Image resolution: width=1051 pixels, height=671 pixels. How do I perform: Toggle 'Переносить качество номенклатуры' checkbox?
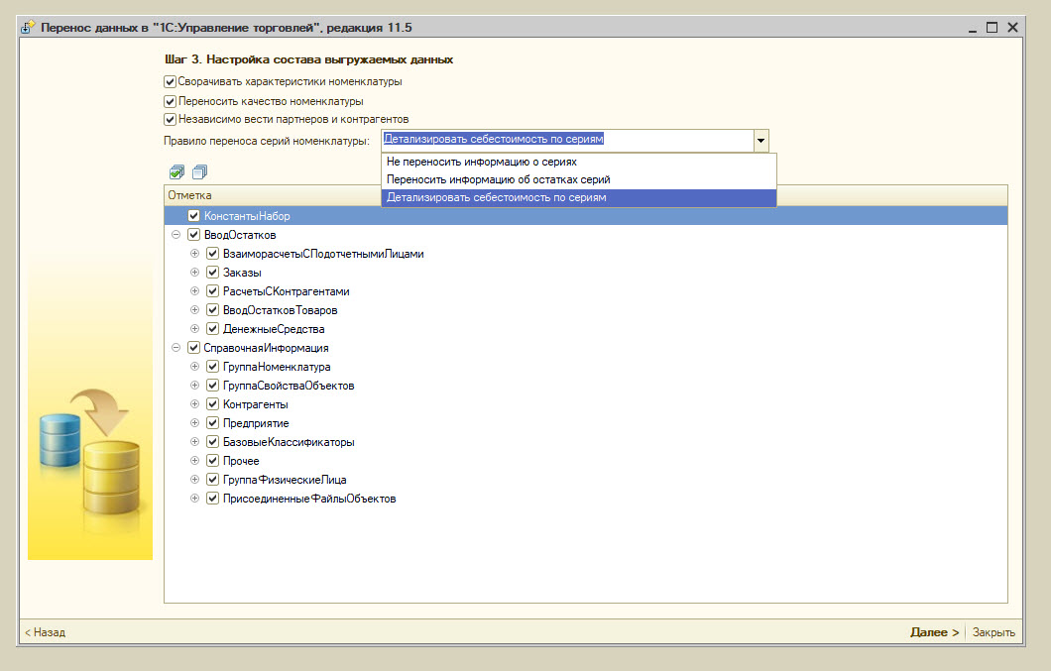[171, 101]
